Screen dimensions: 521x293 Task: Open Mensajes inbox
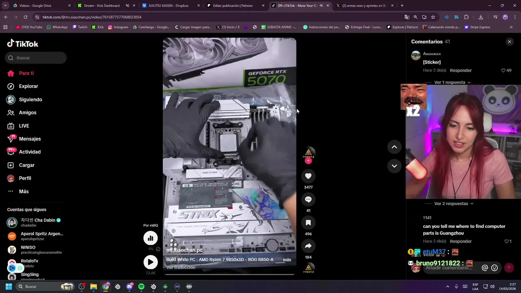30,139
